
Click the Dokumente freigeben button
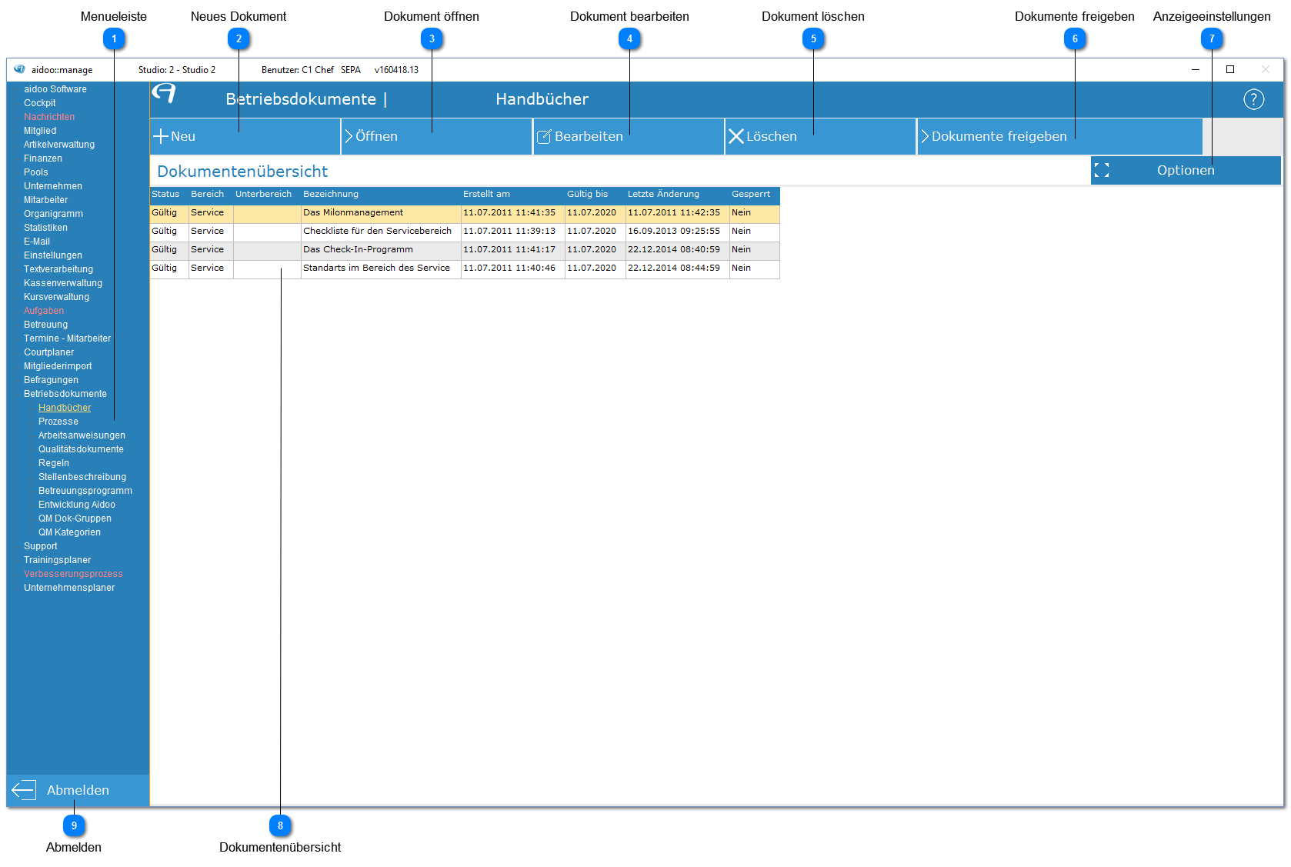(1059, 136)
